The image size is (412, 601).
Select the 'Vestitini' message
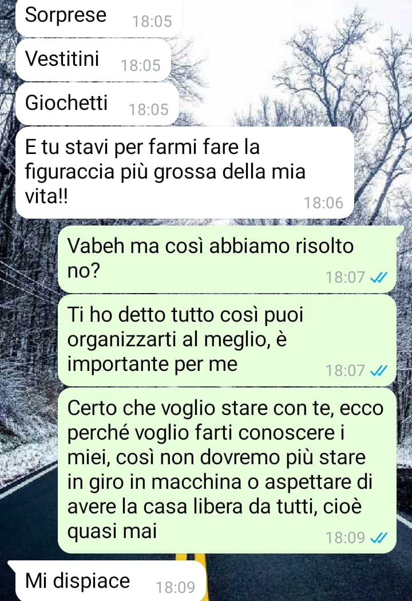point(93,60)
